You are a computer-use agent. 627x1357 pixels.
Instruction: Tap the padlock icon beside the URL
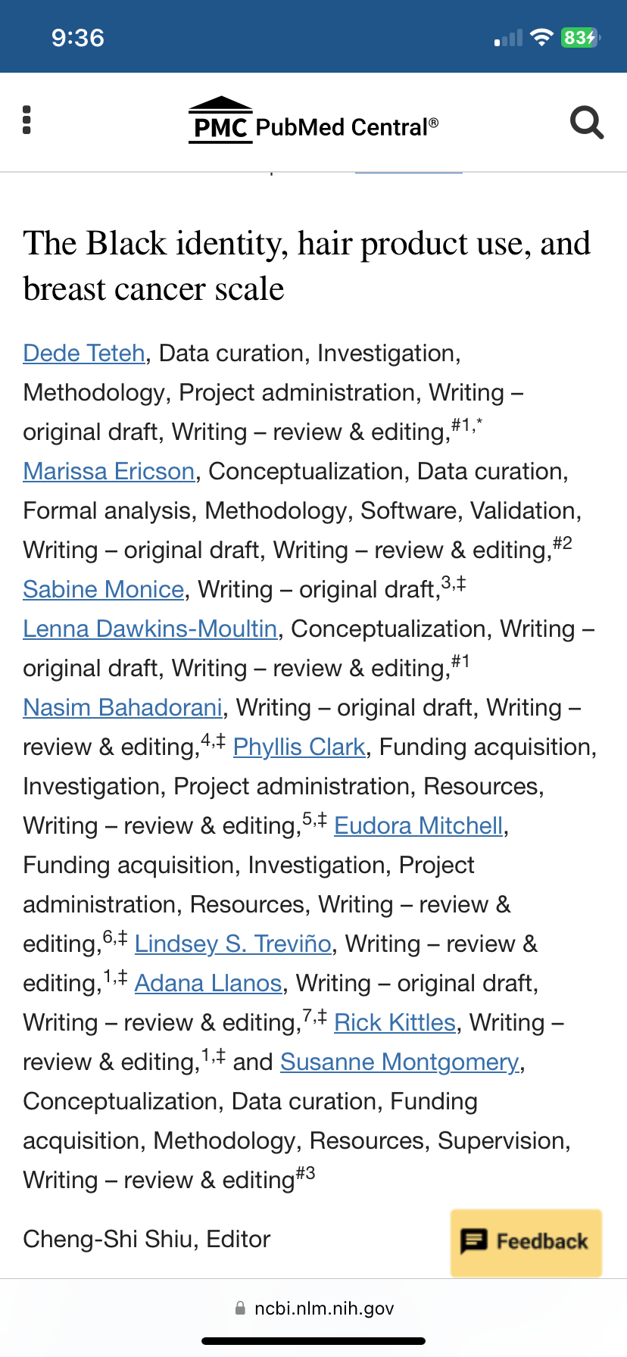(x=239, y=1307)
